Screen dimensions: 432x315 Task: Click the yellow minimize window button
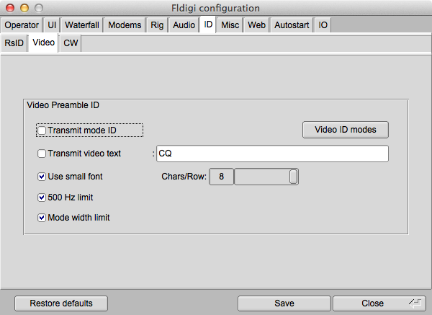coord(23,7)
